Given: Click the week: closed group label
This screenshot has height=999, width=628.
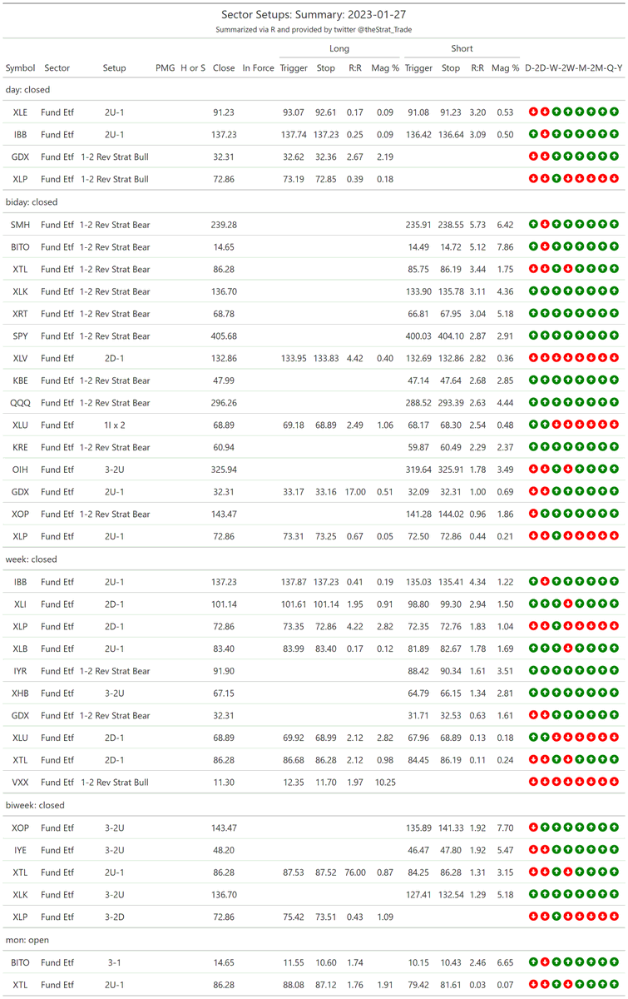Looking at the screenshot, I should [x=31, y=559].
